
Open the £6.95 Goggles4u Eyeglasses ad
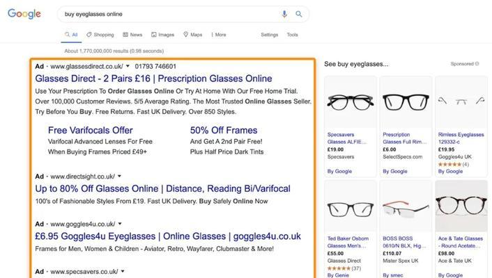(x=168, y=236)
